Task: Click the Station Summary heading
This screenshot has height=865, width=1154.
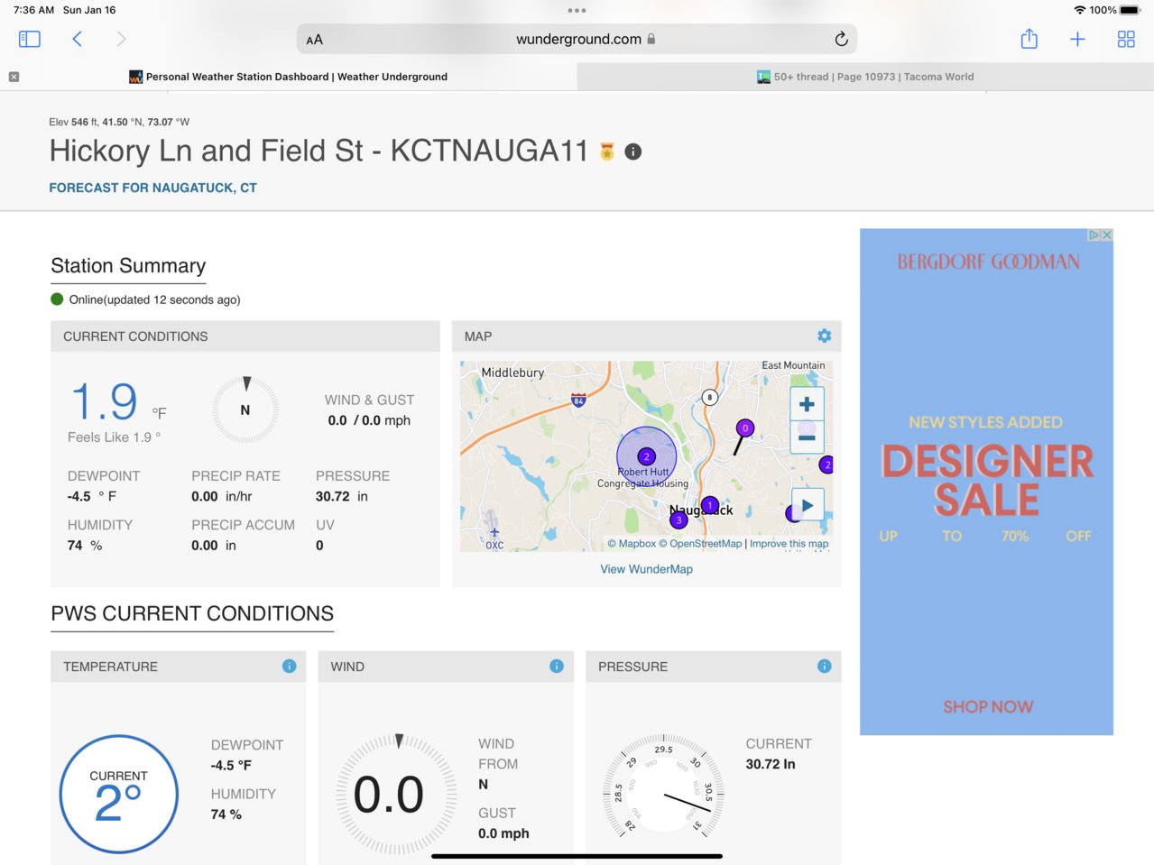Action: [x=128, y=265]
